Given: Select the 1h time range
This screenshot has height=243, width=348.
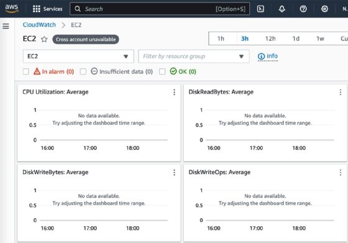Looking at the screenshot, I should click(x=221, y=38).
